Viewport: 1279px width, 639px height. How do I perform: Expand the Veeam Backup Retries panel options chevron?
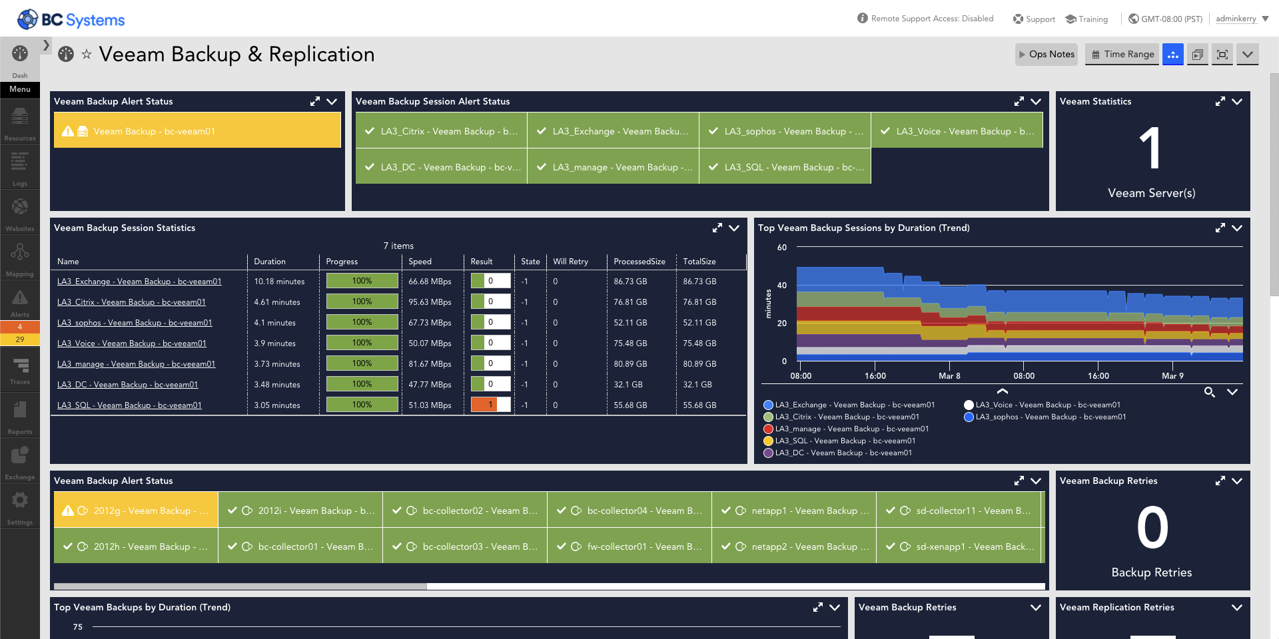1237,481
